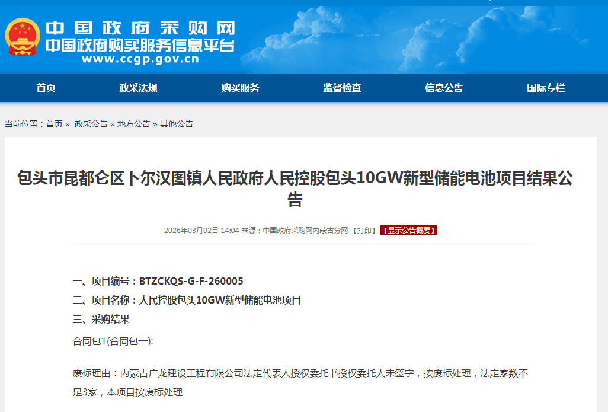
Task: Open the 首页 navigation menu item
Action: tap(46, 87)
